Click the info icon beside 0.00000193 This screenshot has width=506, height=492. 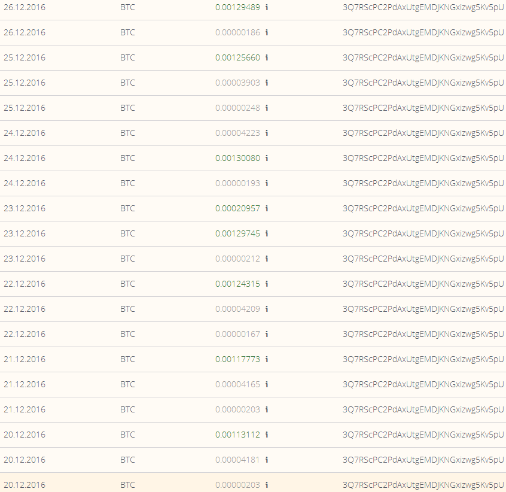point(267,183)
